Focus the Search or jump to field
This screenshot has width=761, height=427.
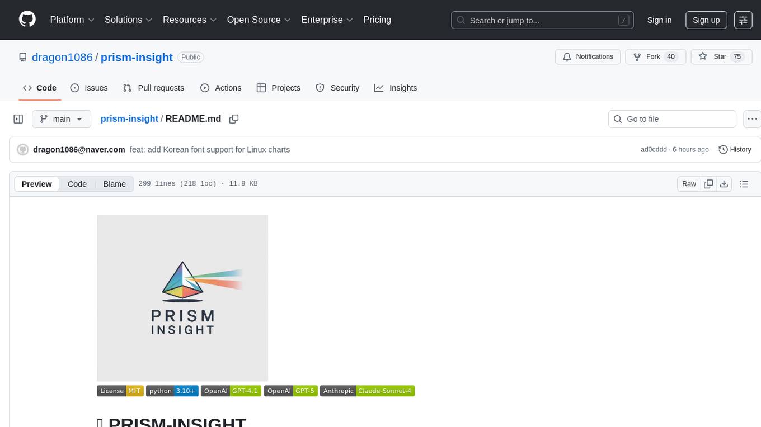(x=542, y=20)
